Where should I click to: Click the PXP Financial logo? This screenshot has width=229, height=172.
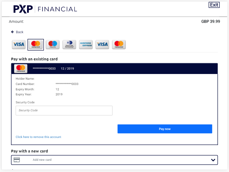tap(45, 9)
